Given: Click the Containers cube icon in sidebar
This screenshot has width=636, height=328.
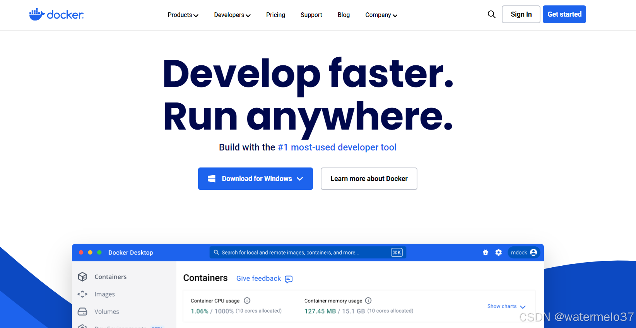Looking at the screenshot, I should 82,277.
